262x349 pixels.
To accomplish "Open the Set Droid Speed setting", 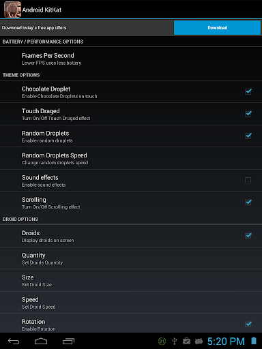I will point(131,303).
